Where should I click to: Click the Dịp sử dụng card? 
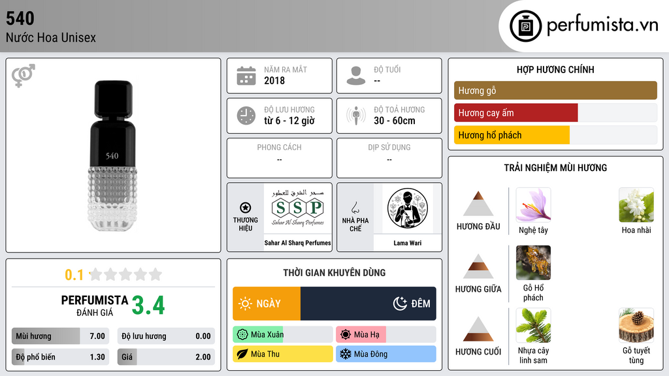tap(389, 158)
